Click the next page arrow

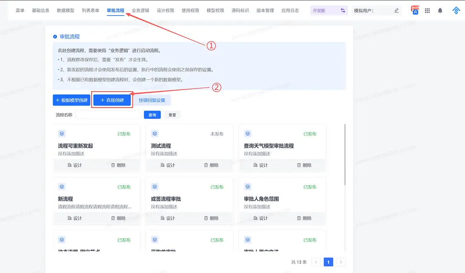click(341, 262)
